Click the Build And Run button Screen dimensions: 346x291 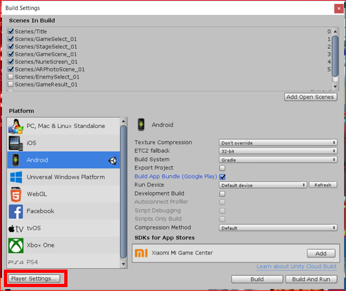pyautogui.click(x=311, y=279)
